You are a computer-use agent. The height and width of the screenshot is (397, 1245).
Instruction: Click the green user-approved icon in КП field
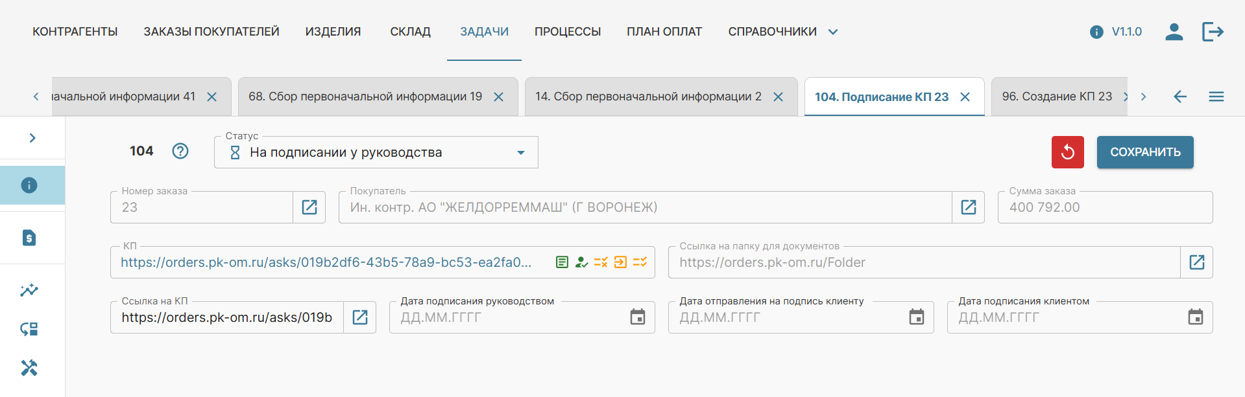tap(581, 262)
